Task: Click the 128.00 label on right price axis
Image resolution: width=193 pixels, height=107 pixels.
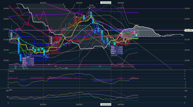Action: [187, 60]
